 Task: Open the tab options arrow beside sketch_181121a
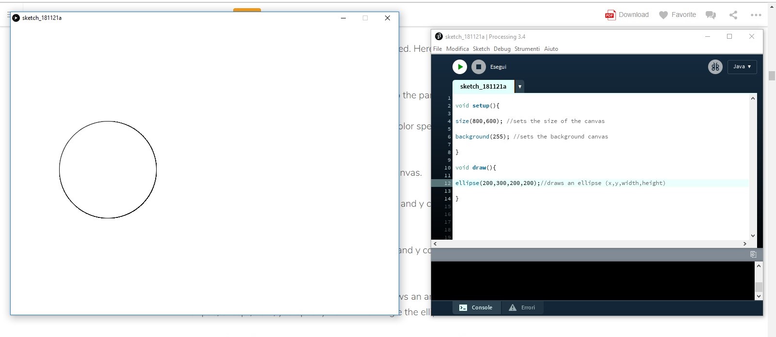point(519,87)
